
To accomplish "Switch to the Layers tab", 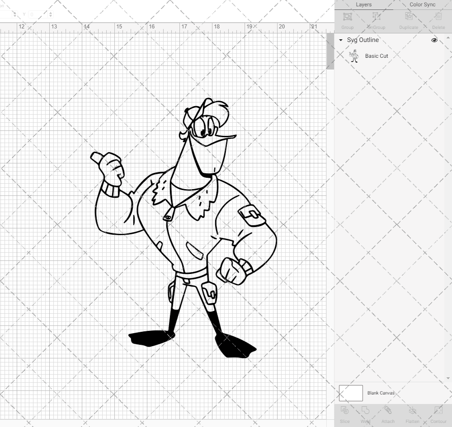I will tap(363, 5).
